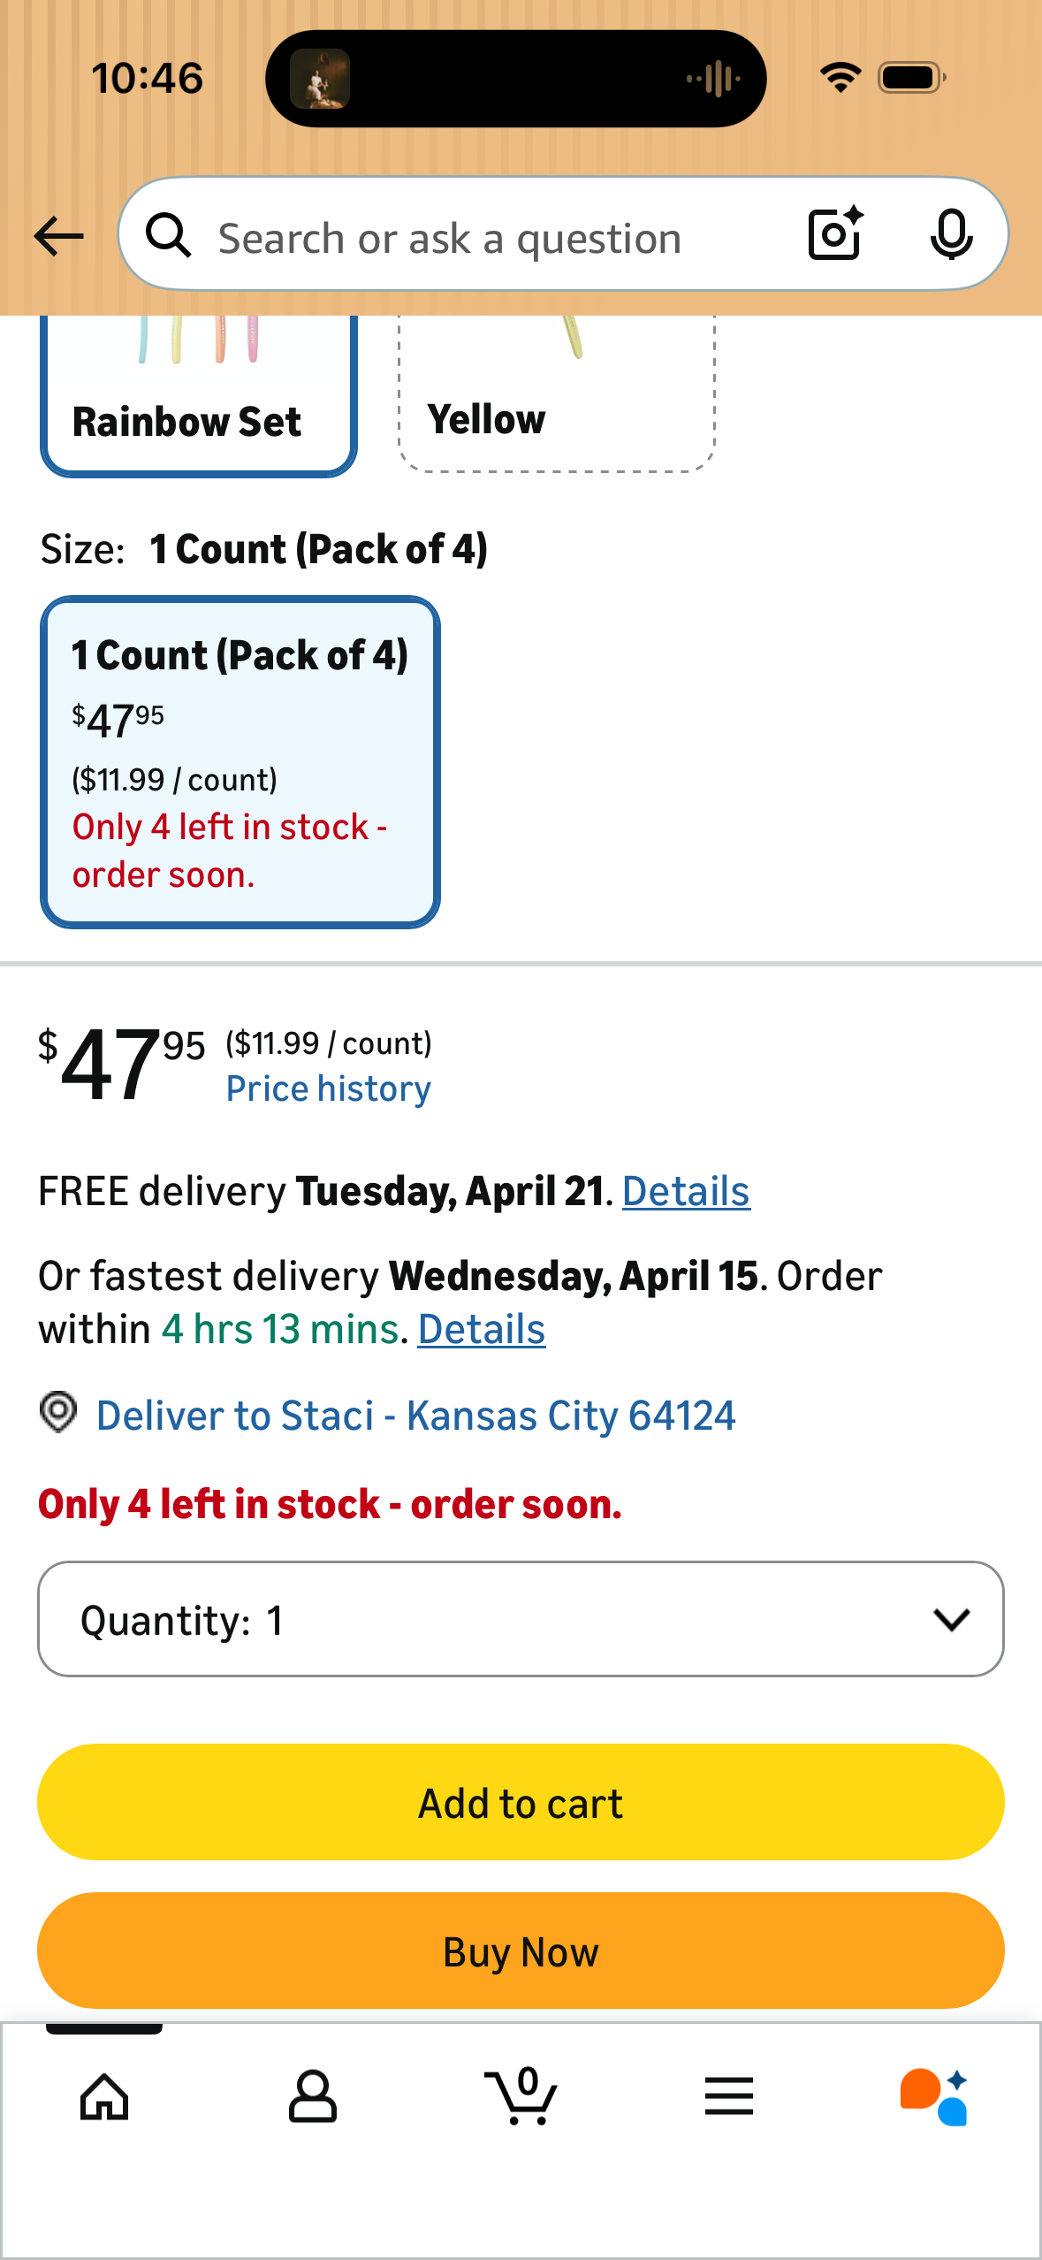Screen dimensions: 1042x2260
Task: Open Details link for free delivery
Action: [x=687, y=1191]
